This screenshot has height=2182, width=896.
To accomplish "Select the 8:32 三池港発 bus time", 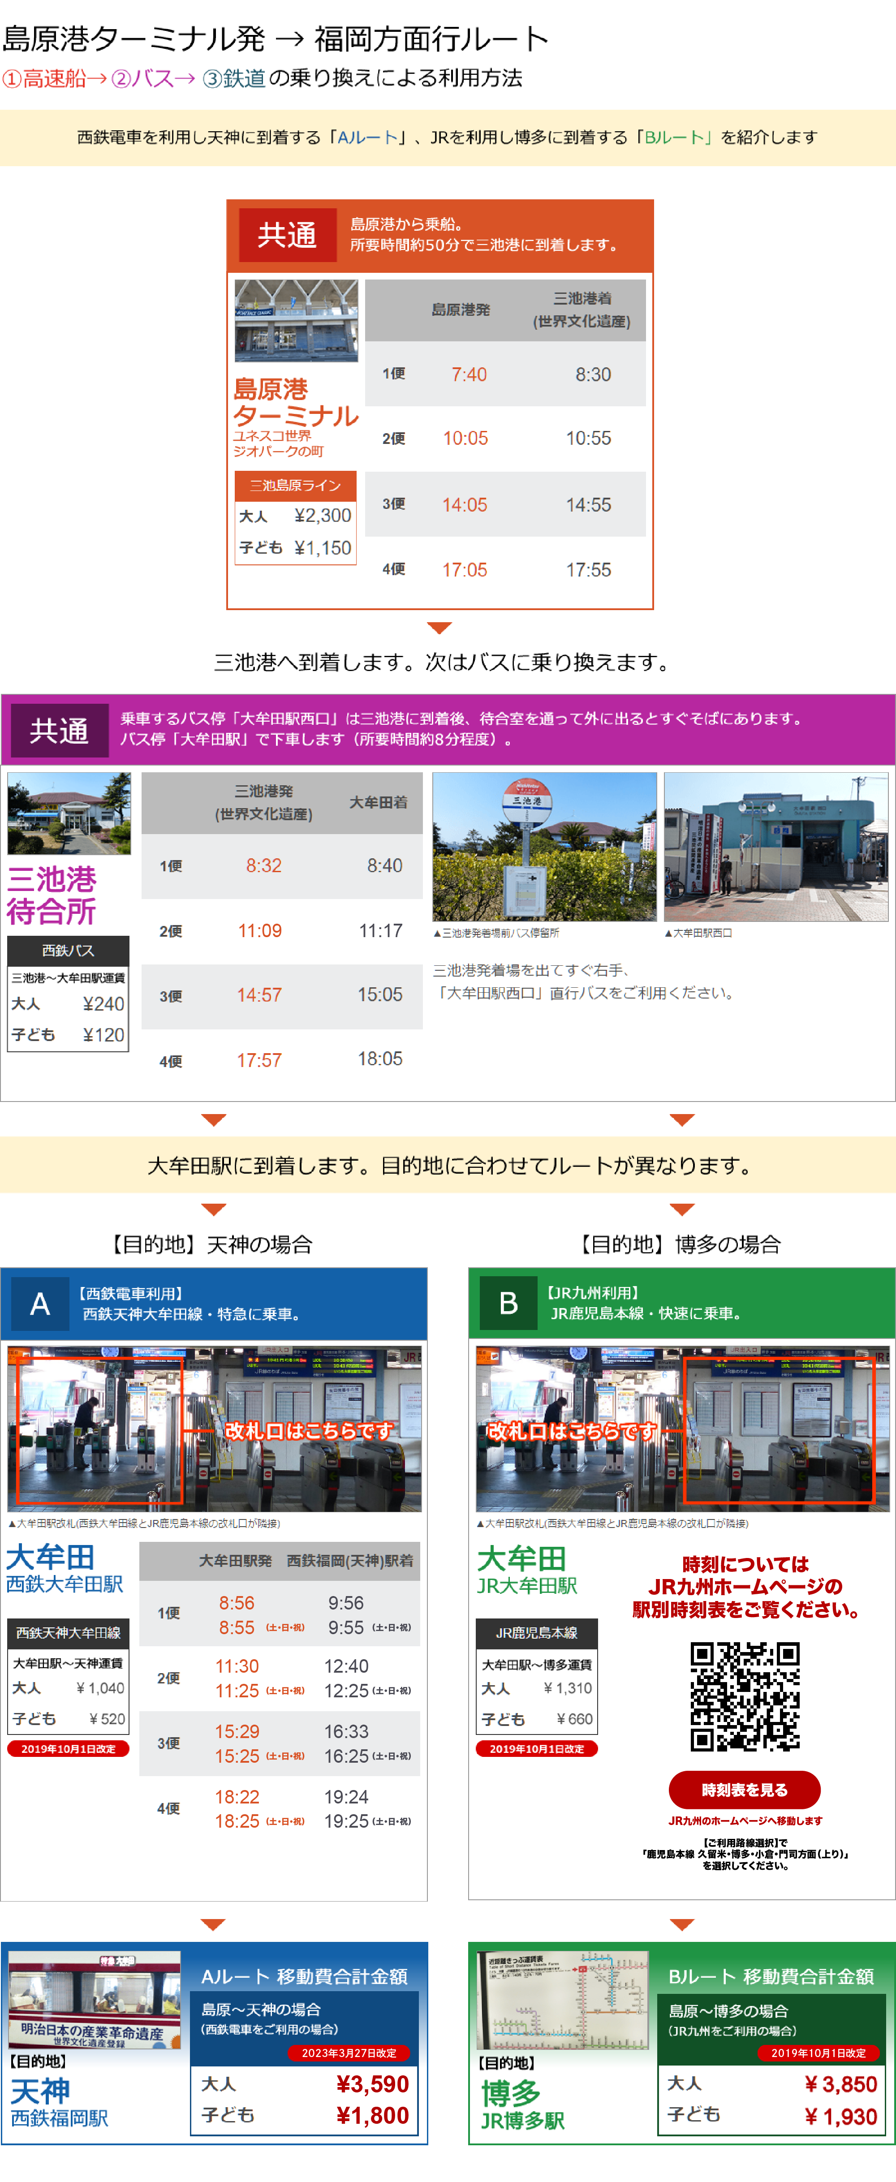I will [x=263, y=866].
